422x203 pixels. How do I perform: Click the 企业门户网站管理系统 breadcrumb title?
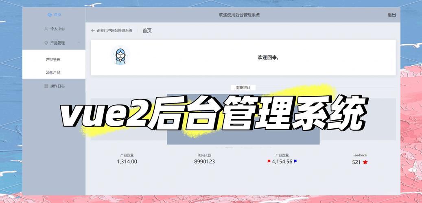pyautogui.click(x=115, y=30)
